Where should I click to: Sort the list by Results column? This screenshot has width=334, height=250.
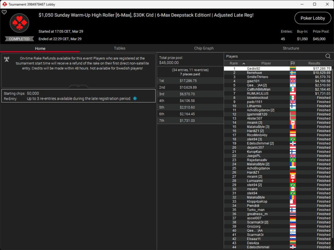(314, 63)
